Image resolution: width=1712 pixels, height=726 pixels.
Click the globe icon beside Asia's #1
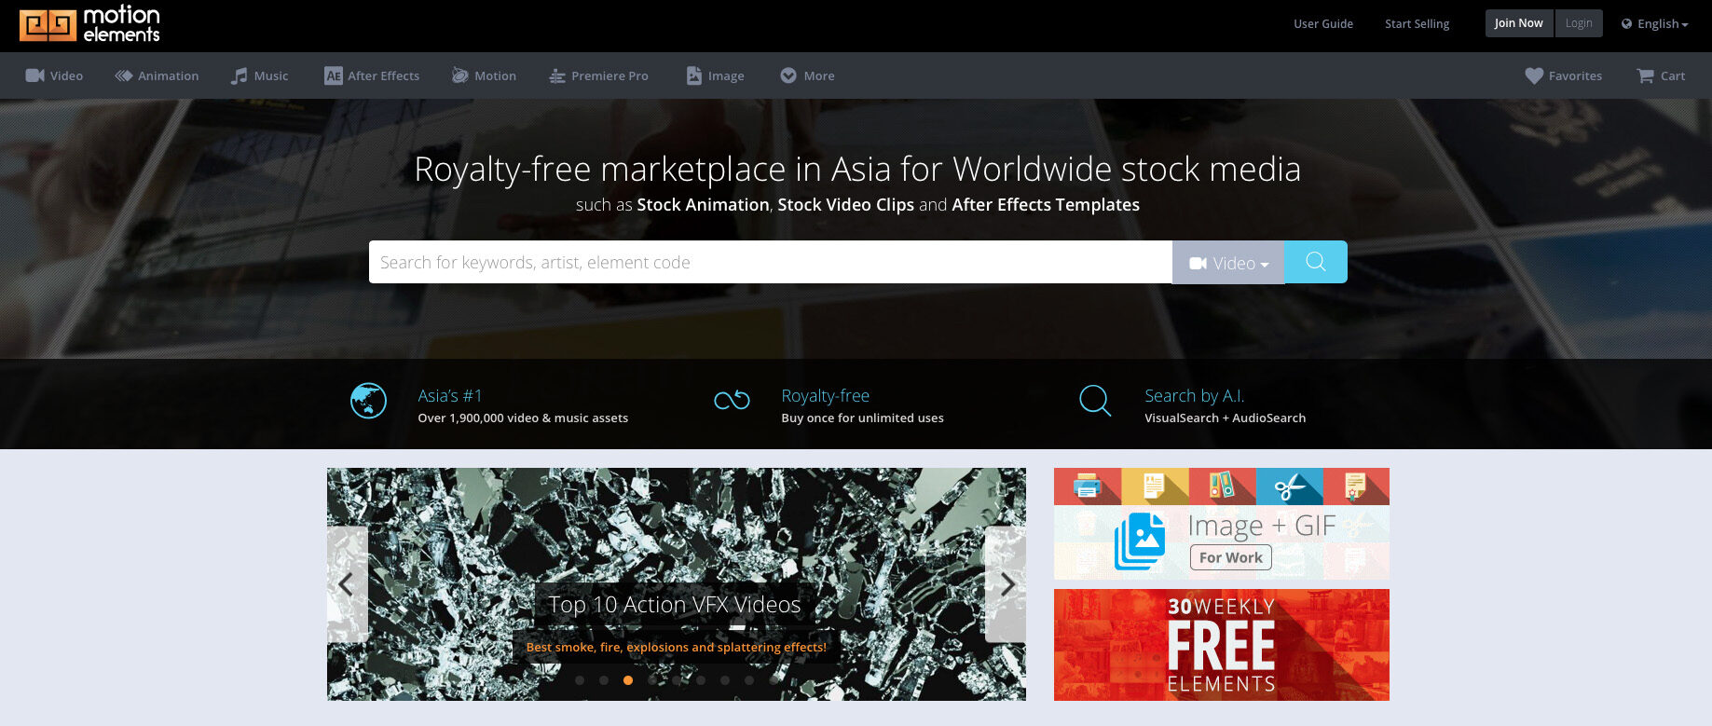pyautogui.click(x=368, y=401)
